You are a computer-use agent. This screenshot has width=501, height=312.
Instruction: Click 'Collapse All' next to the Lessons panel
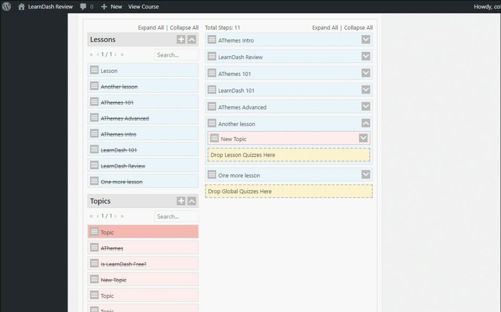pyautogui.click(x=184, y=27)
